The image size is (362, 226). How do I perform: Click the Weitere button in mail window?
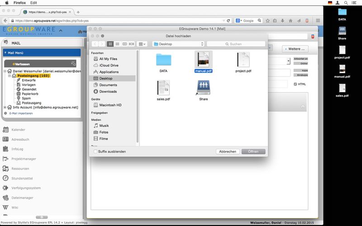295,49
